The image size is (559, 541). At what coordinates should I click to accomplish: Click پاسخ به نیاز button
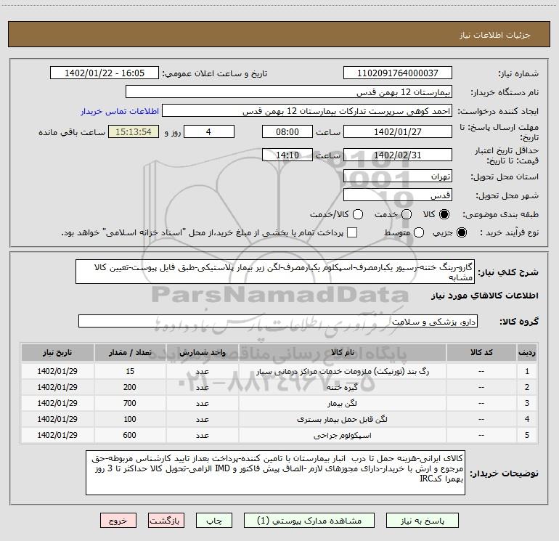pyautogui.click(x=422, y=521)
